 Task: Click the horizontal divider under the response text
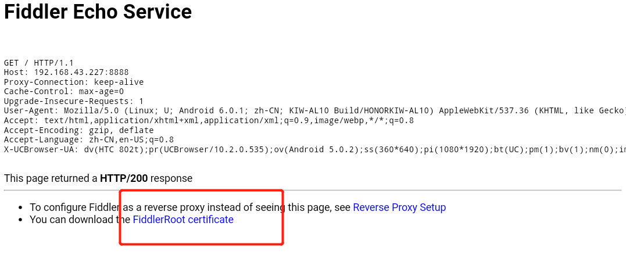pos(313,191)
